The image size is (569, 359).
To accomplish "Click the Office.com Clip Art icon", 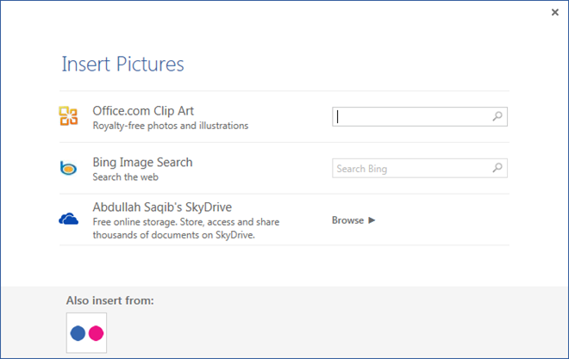I will pos(69,116).
